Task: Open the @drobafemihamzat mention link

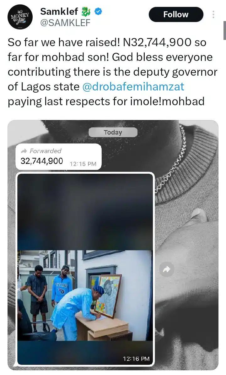Action: (133, 87)
